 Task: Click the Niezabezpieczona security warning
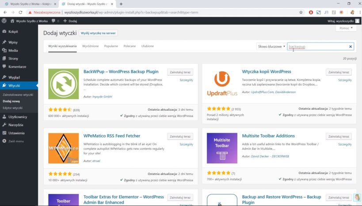click(44, 12)
